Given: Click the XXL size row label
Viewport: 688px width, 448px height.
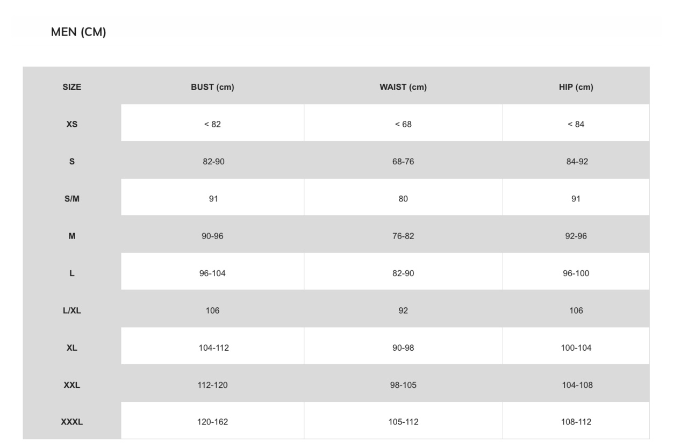Looking at the screenshot, I should tap(72, 385).
